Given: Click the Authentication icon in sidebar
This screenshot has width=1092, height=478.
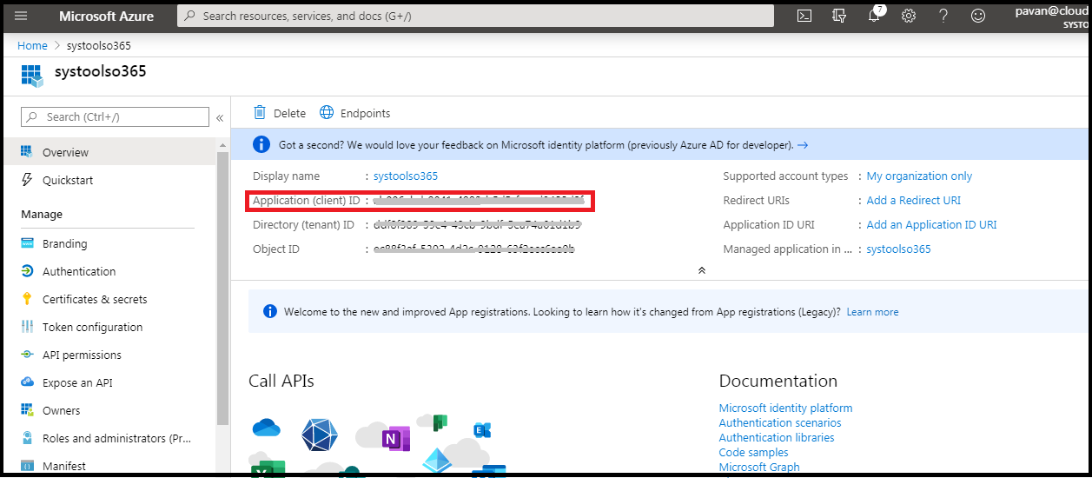Looking at the screenshot, I should click(x=27, y=271).
